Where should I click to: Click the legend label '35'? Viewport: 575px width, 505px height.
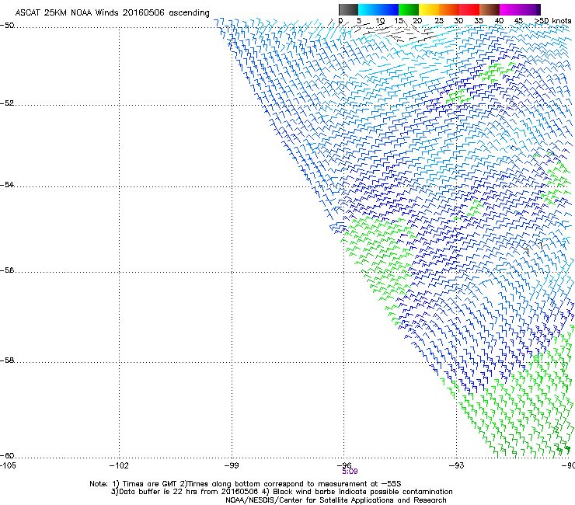(x=479, y=21)
